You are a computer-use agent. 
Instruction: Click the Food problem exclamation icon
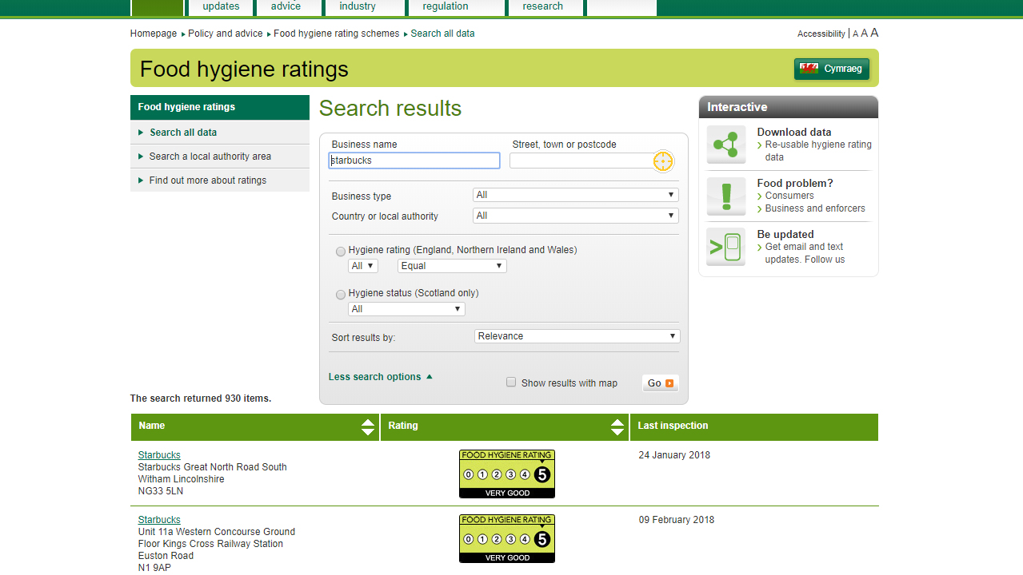tap(726, 196)
